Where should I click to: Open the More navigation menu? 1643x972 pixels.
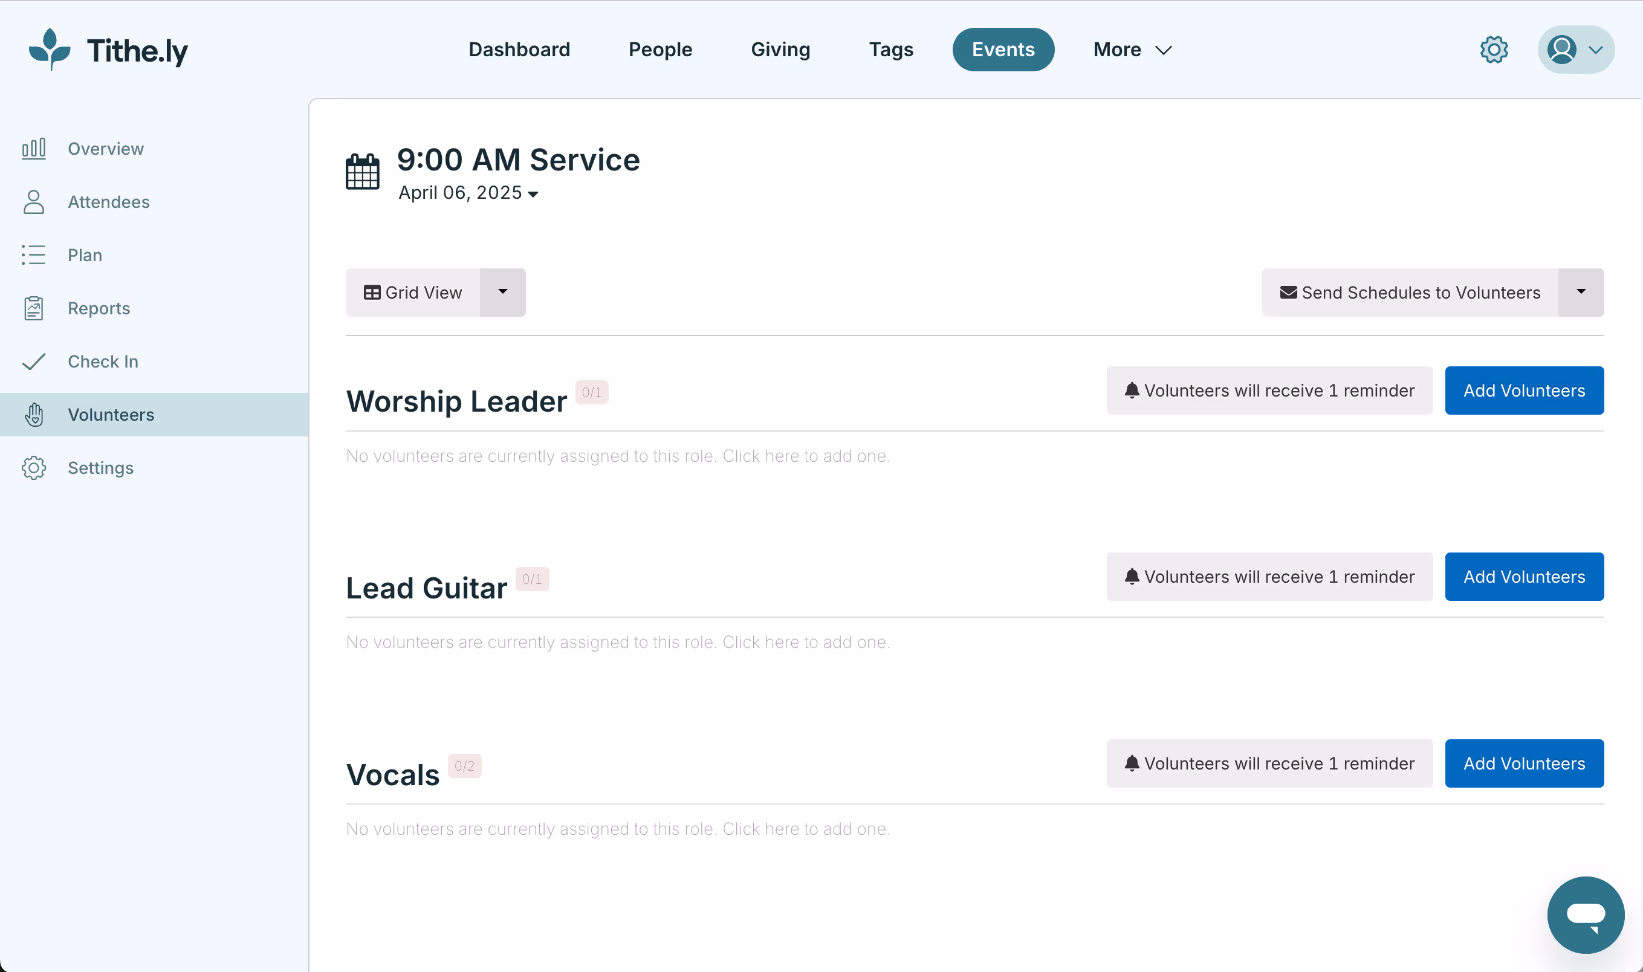[x=1131, y=49]
